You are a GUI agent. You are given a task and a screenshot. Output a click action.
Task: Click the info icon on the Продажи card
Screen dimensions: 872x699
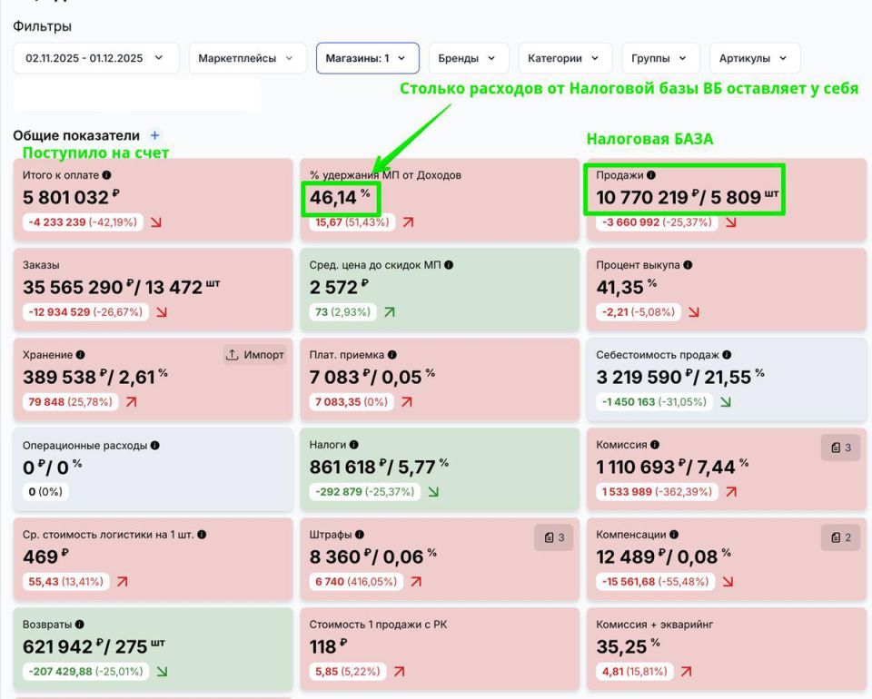pos(651,174)
